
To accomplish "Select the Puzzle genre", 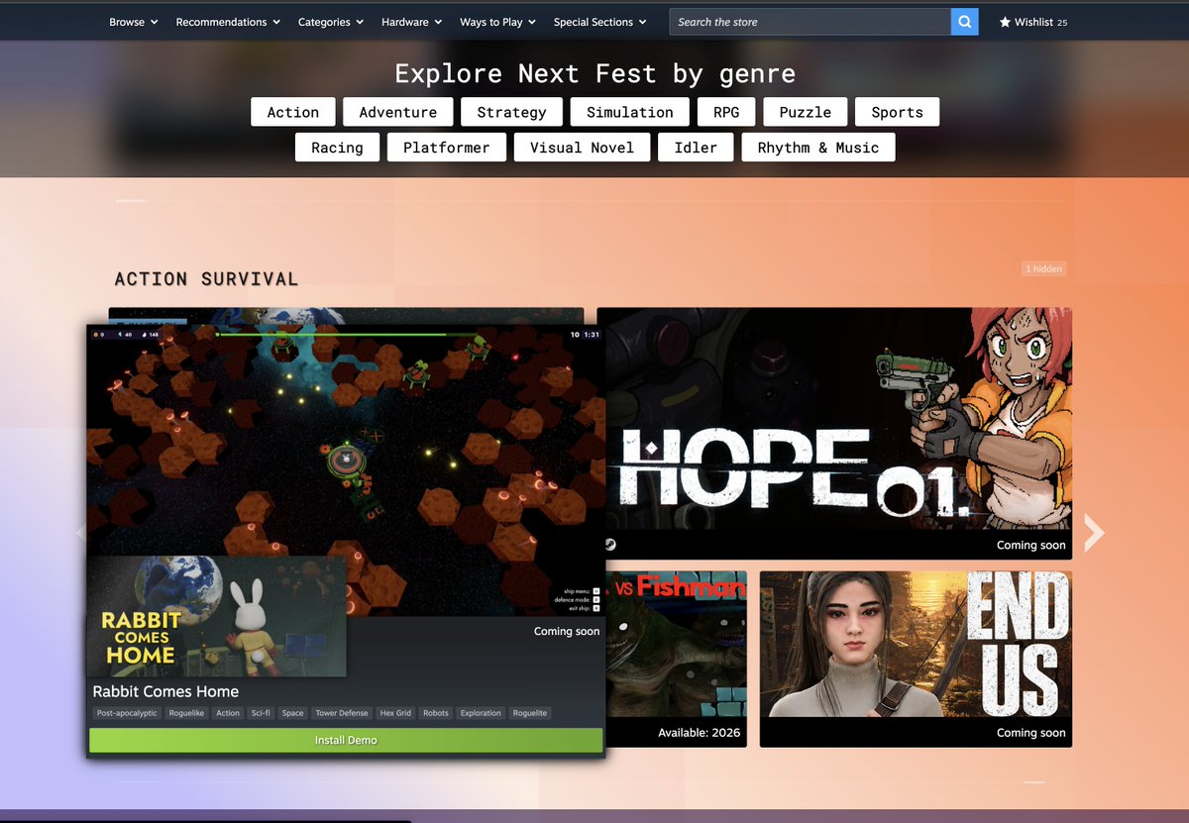I will click(x=806, y=112).
